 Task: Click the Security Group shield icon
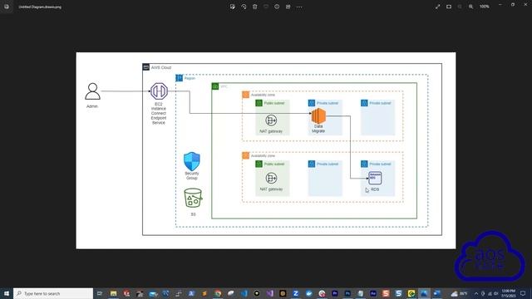click(x=192, y=161)
